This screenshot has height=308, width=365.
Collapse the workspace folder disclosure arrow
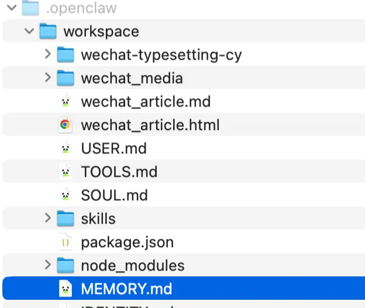pyautogui.click(x=30, y=32)
